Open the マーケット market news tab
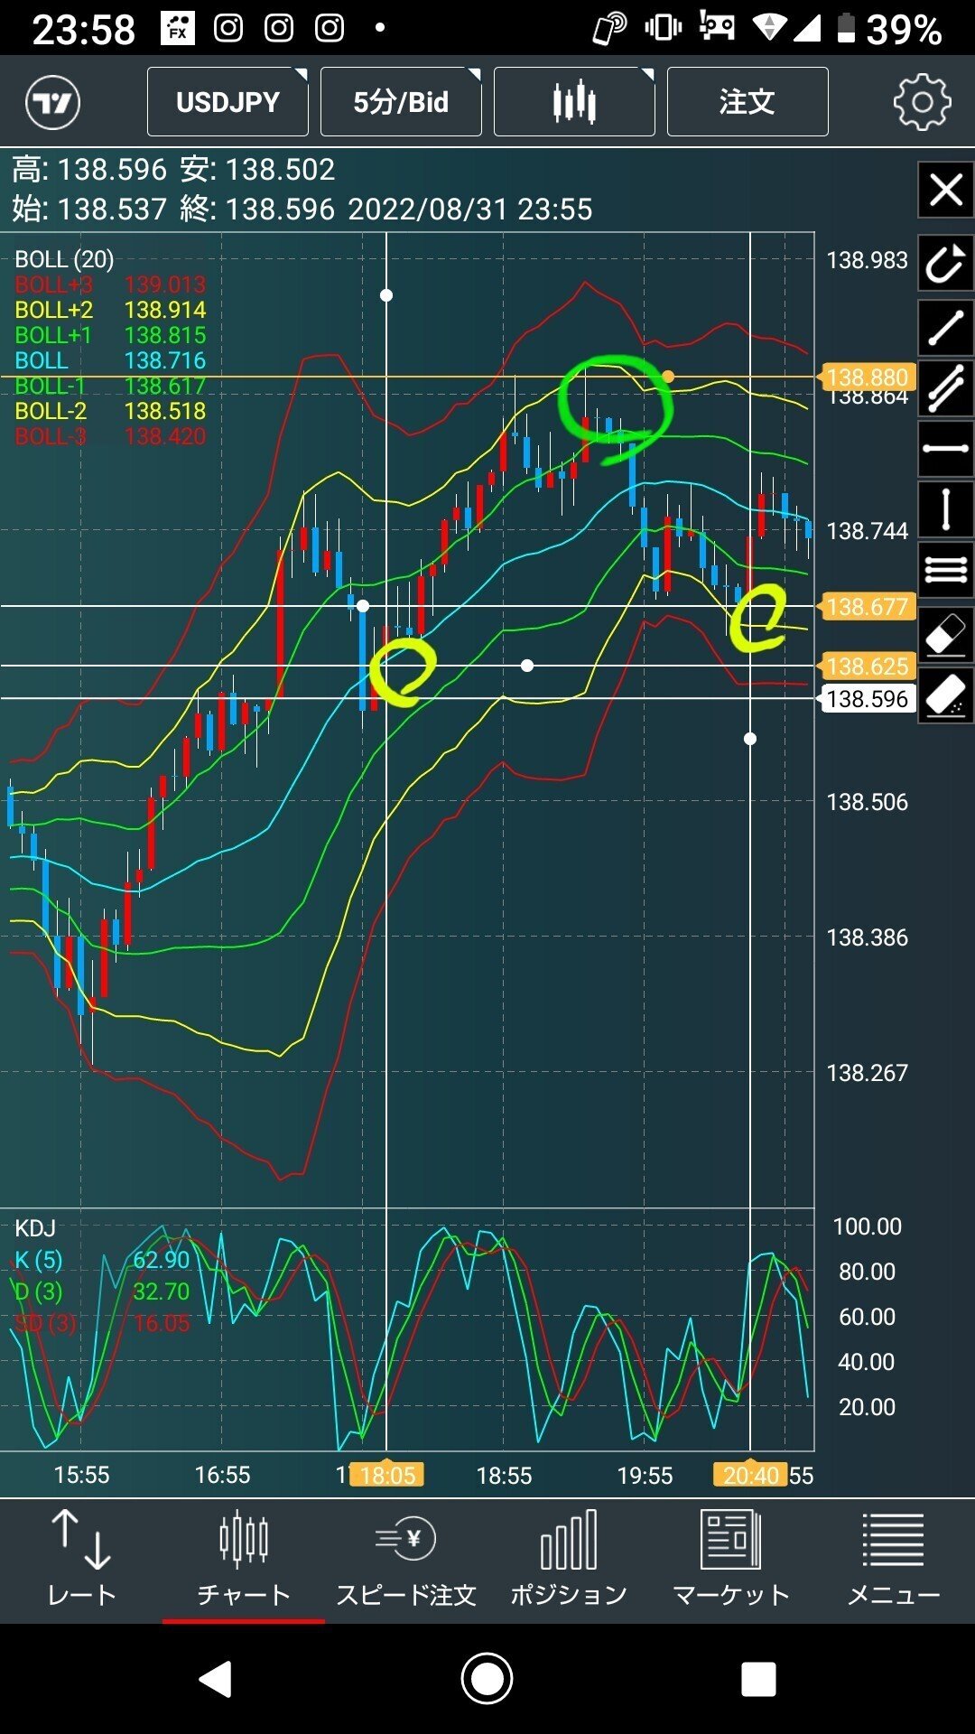 (731, 1560)
